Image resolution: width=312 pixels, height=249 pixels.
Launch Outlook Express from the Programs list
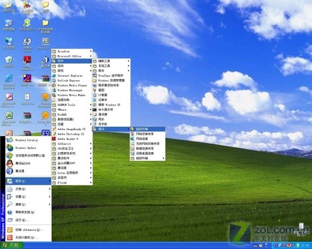coord(72,80)
